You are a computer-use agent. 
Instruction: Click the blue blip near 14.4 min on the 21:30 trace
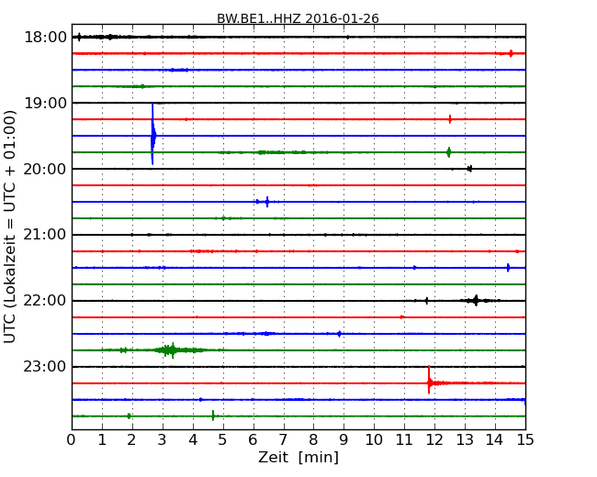(x=508, y=268)
